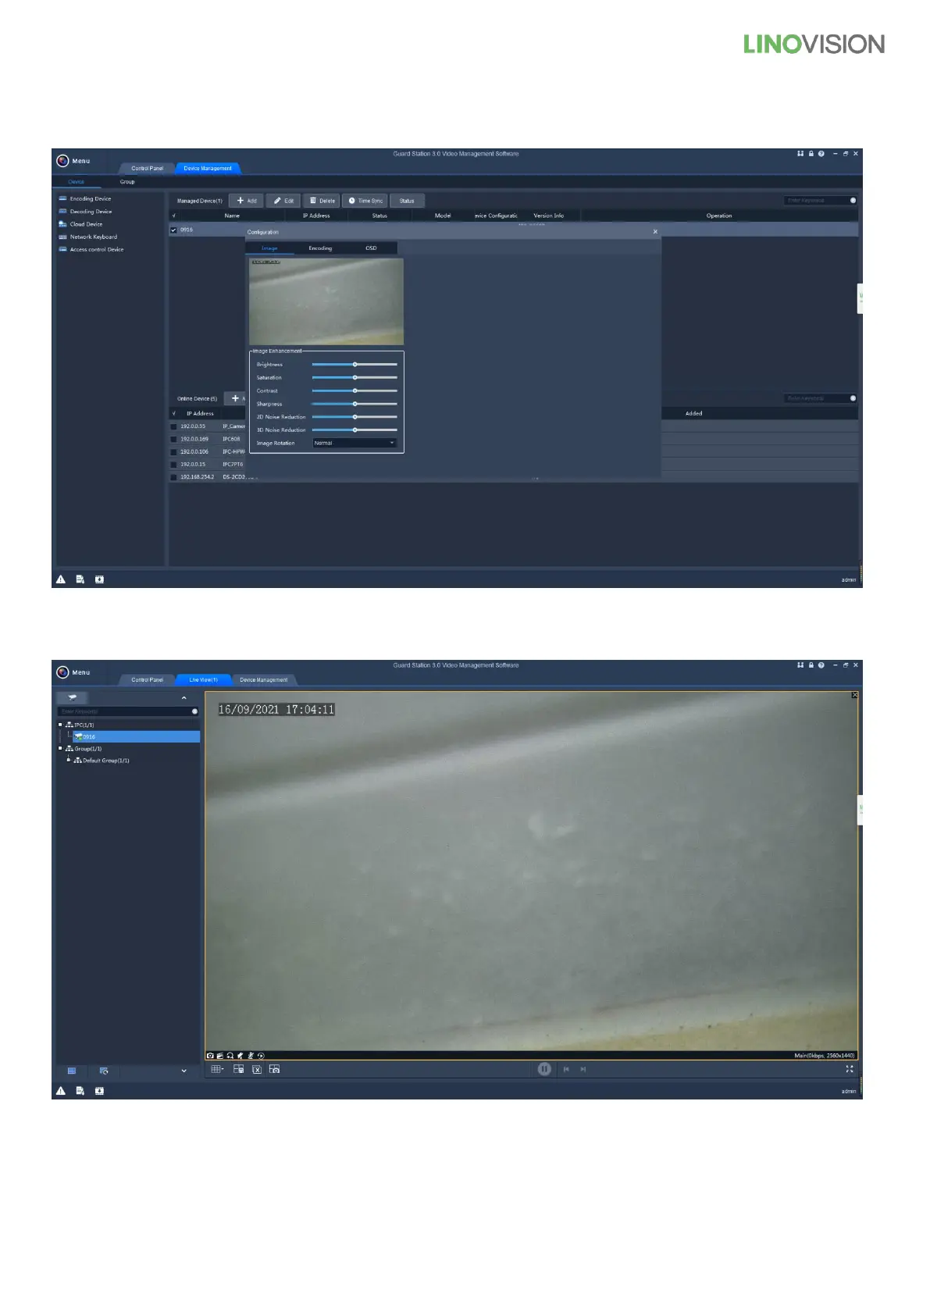The height and width of the screenshot is (1315, 930).
Task: Open the Menu logo in the upper screenshot
Action: coord(63,161)
